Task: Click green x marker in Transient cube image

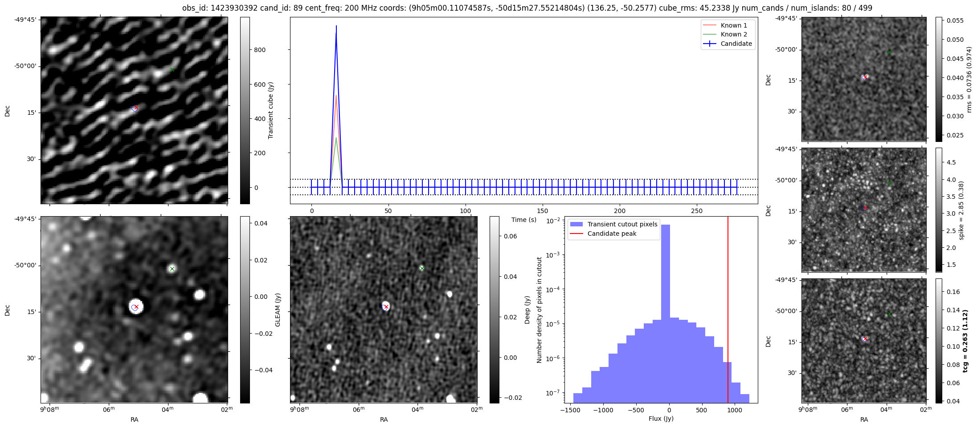Action: [172, 70]
